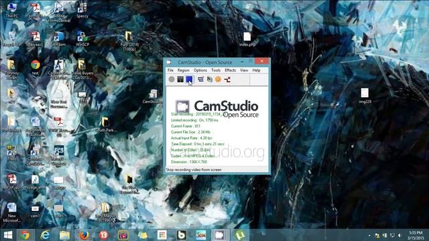Viewport: 429px width, 241px height.
Task: Toggle CamStudio screen annotations toolbar icon
Action: 200,79
